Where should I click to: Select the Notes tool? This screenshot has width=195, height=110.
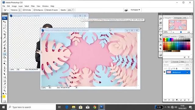click(x=5, y=81)
